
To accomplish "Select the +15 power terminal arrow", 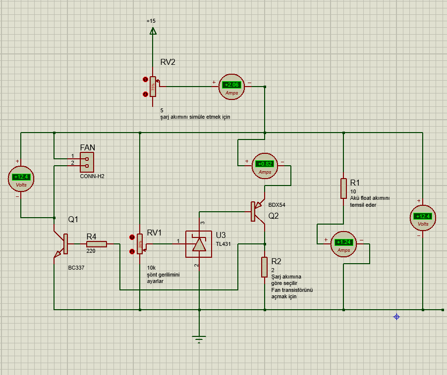I will click(153, 31).
